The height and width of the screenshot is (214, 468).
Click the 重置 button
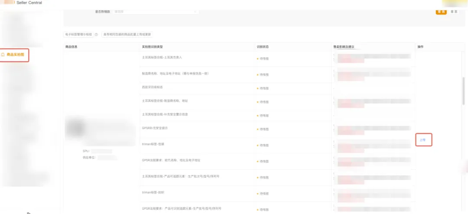tap(454, 12)
